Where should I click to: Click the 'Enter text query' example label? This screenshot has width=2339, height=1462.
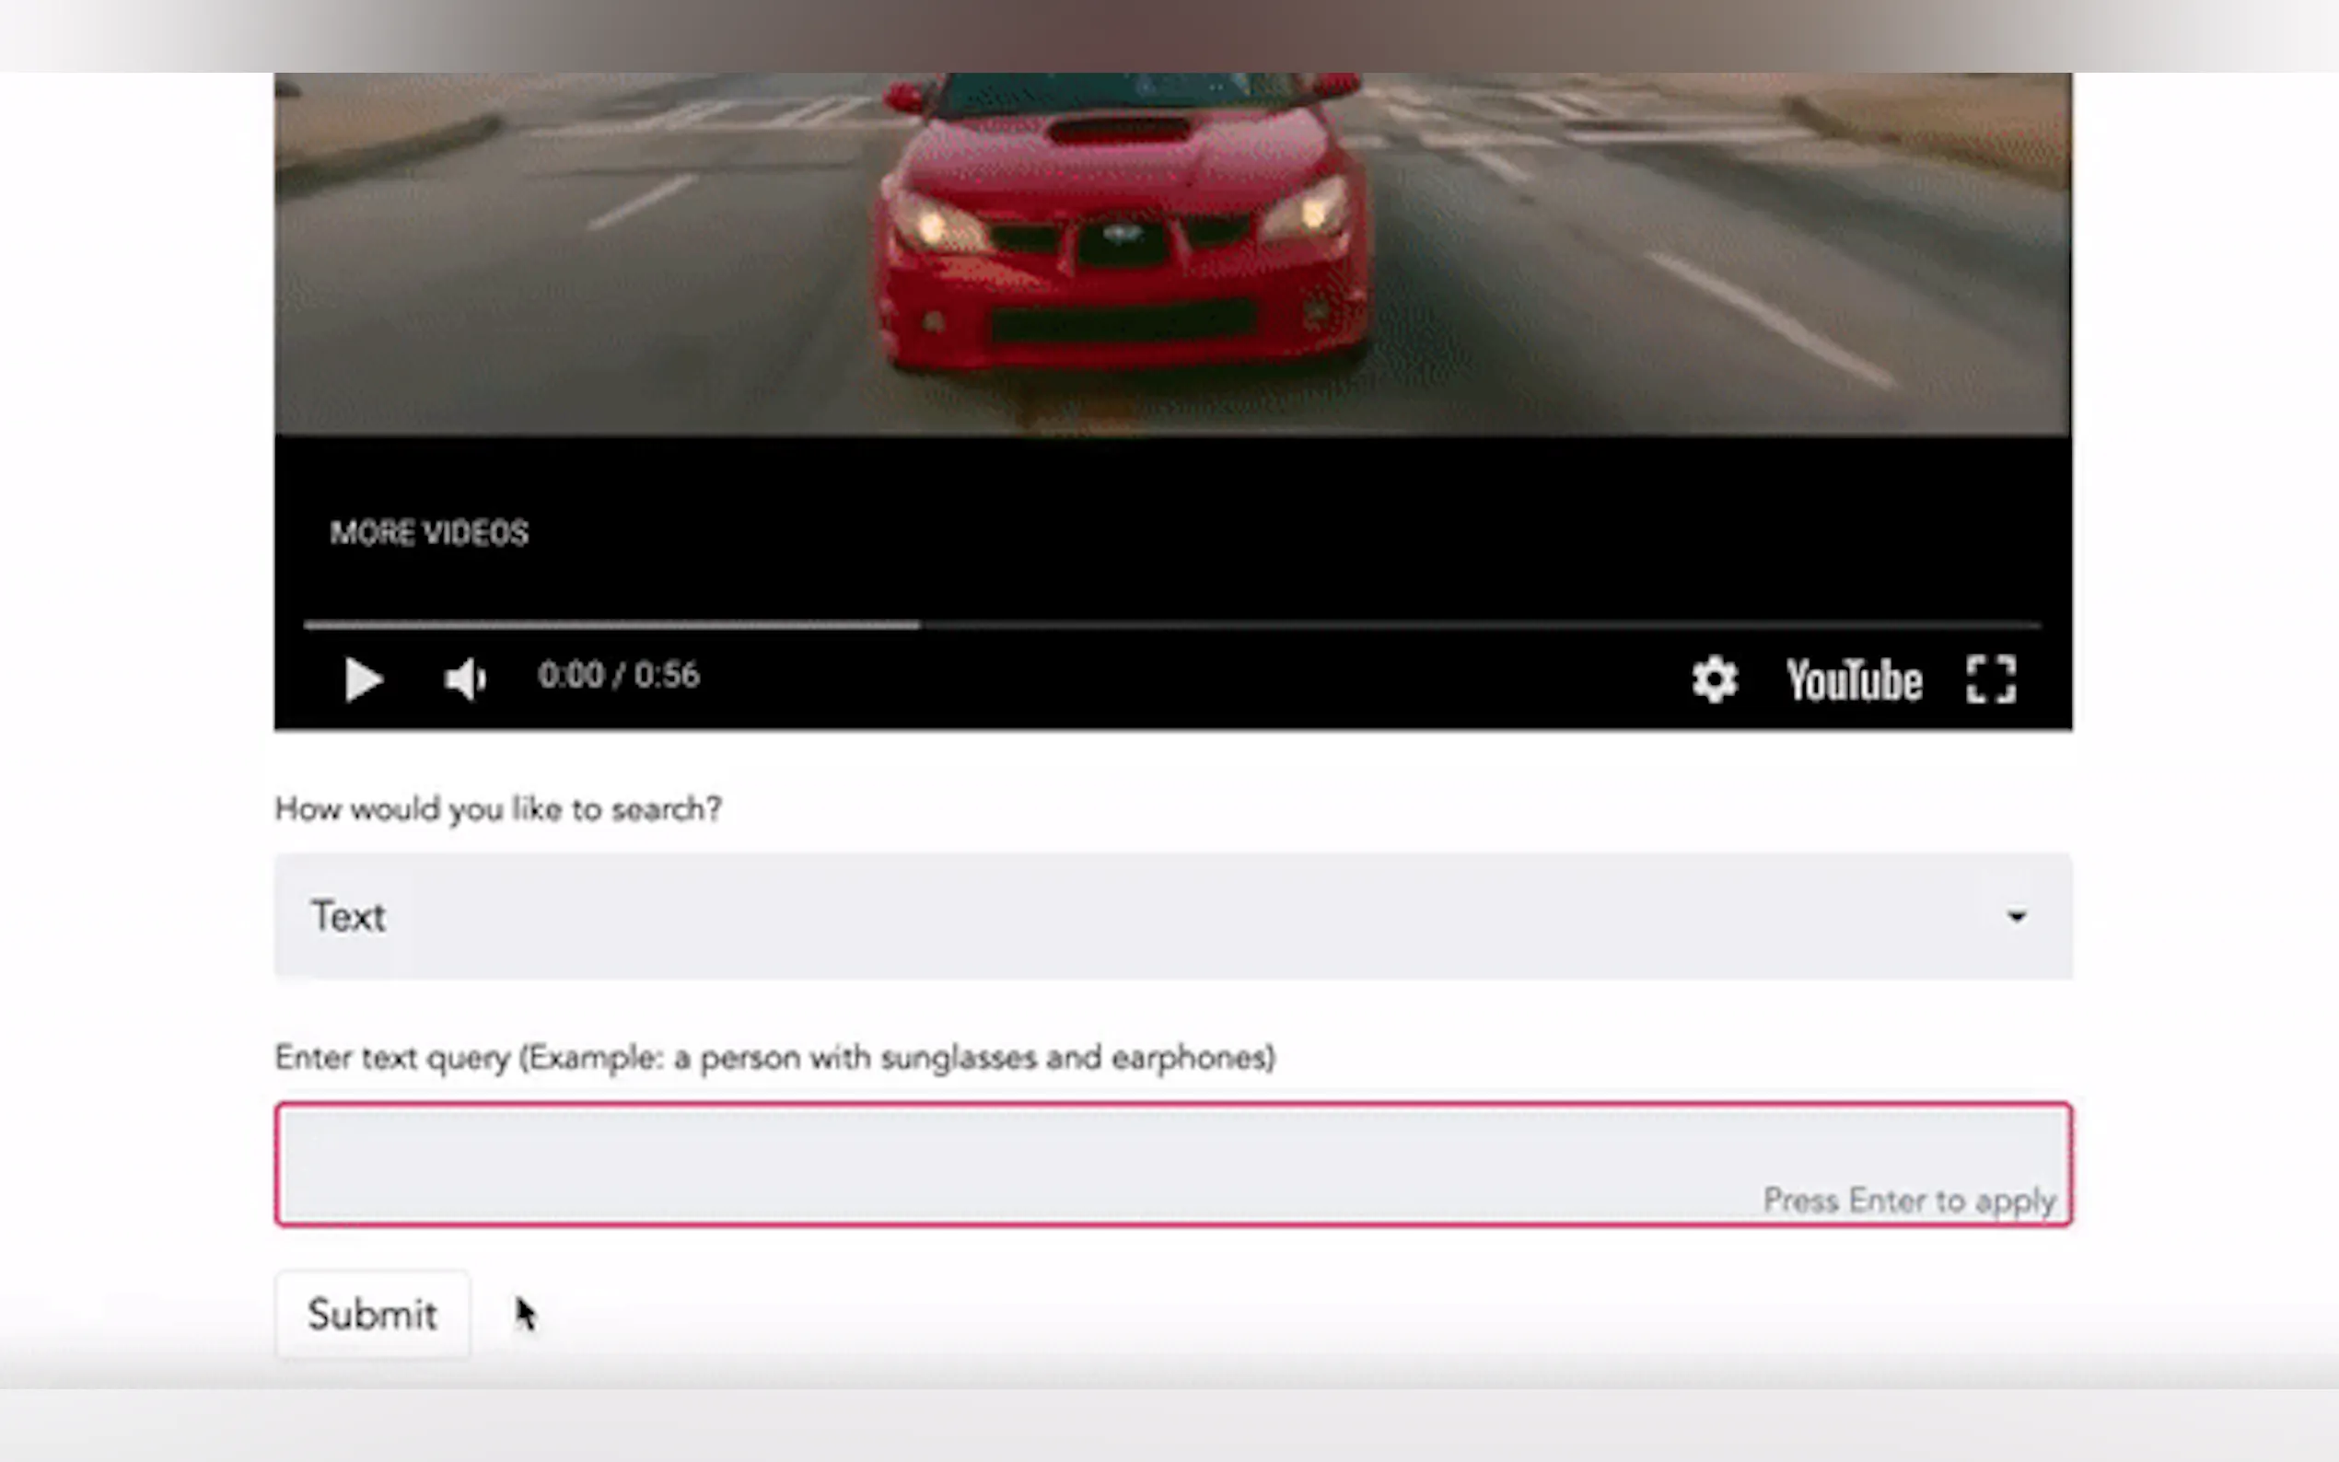point(774,1058)
